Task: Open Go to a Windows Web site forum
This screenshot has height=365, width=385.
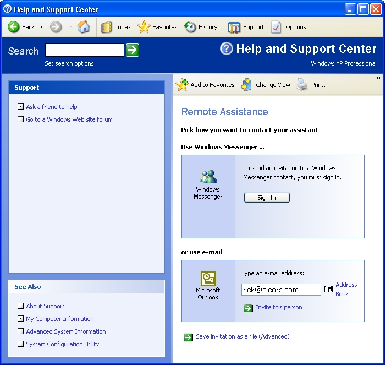Action: (69, 119)
